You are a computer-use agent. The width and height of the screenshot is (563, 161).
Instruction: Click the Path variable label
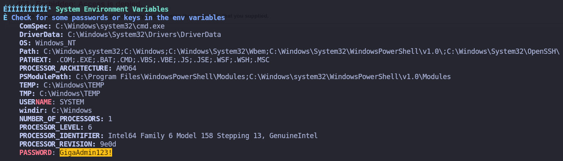tap(29, 51)
